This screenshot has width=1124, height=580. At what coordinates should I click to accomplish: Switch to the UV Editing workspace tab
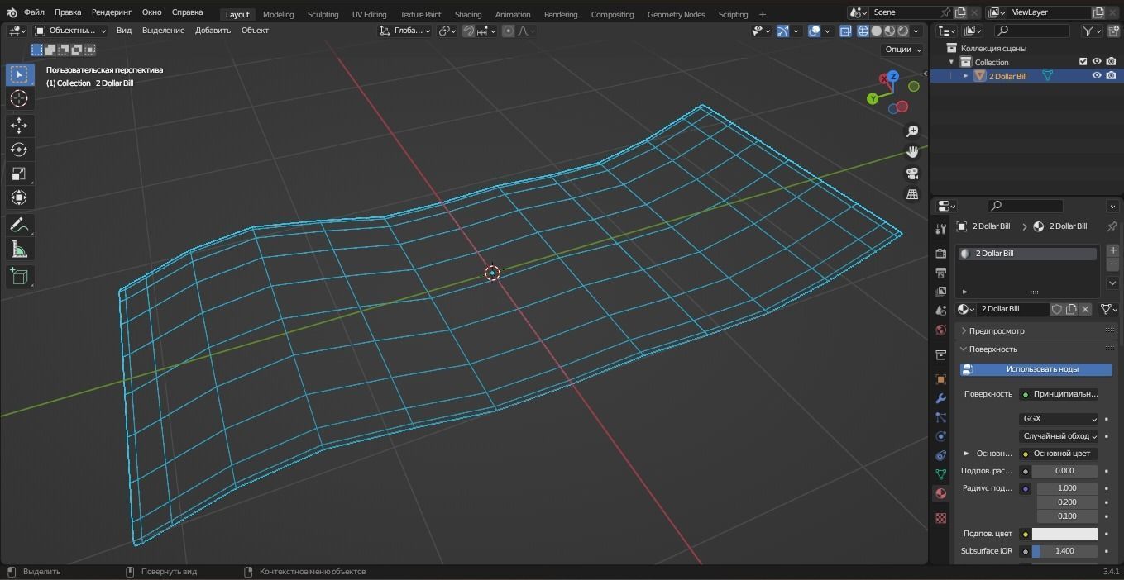[369, 14]
